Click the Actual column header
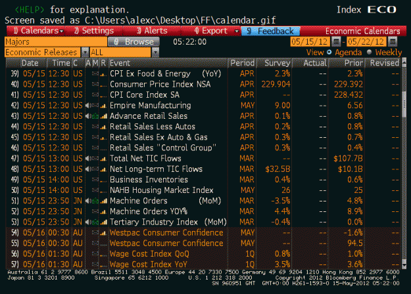The height and width of the screenshot is (294, 411). [x=310, y=63]
